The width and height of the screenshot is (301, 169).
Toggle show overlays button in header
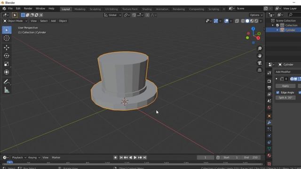[226, 21]
